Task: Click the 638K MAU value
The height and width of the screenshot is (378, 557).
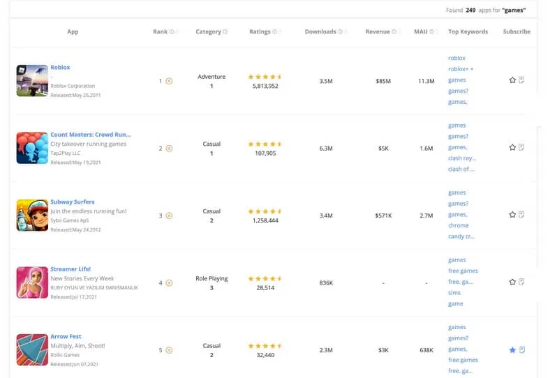Action: click(x=426, y=350)
